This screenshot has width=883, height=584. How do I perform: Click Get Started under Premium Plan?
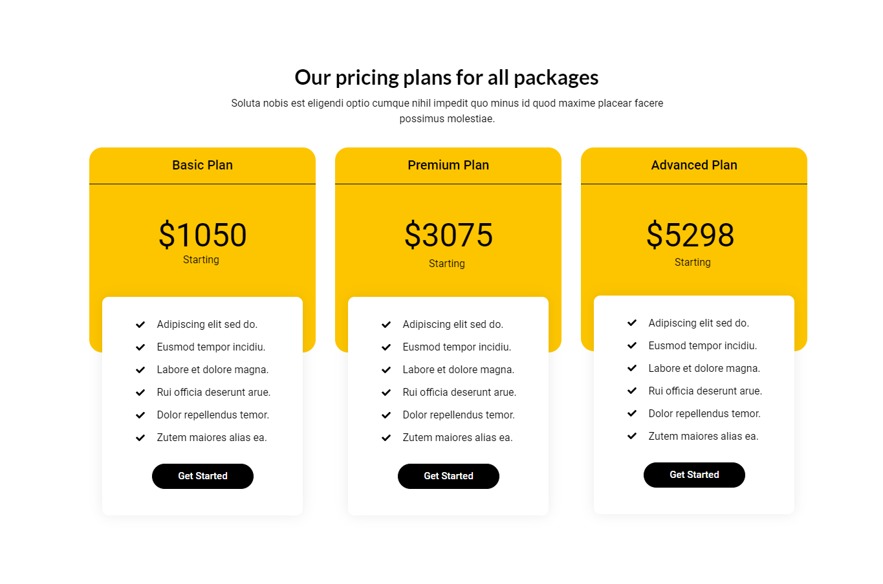tap(448, 476)
